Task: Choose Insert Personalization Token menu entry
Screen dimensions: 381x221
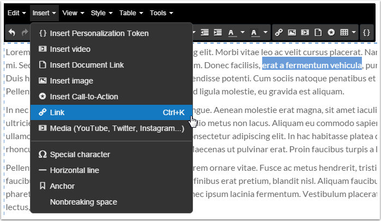Action: [x=112, y=33]
